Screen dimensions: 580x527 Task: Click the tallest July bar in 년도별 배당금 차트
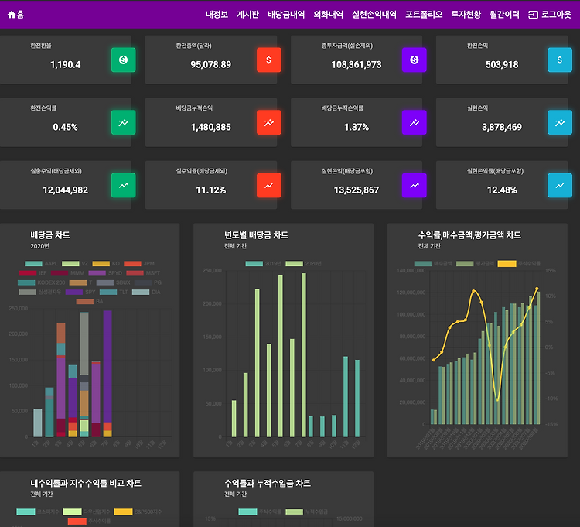304,355
